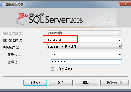The image size is (131, 92).
Task: Click the 身份验证(A) label
Action: pyautogui.click(x=12, y=48)
